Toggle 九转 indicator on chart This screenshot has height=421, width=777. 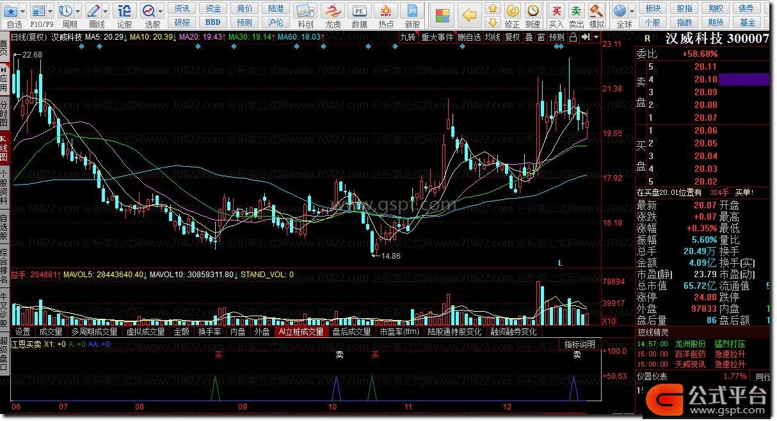[x=408, y=37]
